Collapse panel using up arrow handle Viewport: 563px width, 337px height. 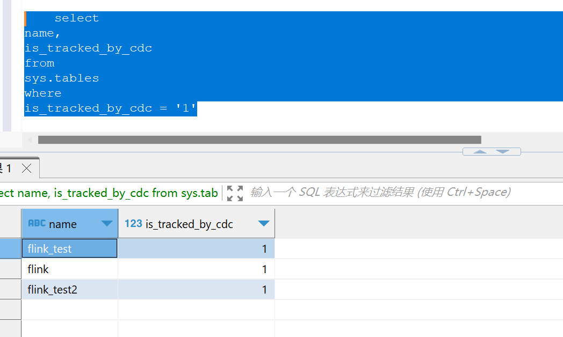click(480, 152)
